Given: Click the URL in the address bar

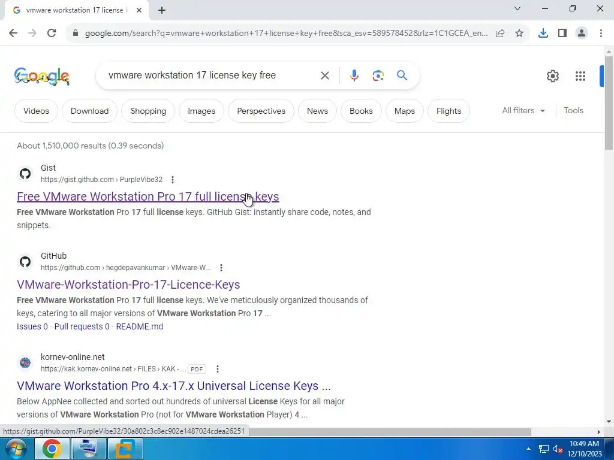Looking at the screenshot, I should click(286, 34).
